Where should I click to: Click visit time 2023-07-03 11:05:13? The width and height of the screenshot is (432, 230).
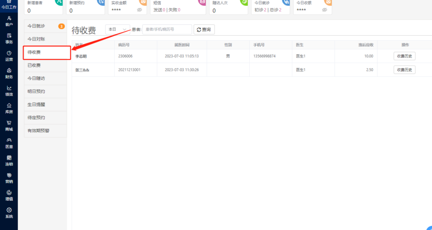coord(182,56)
